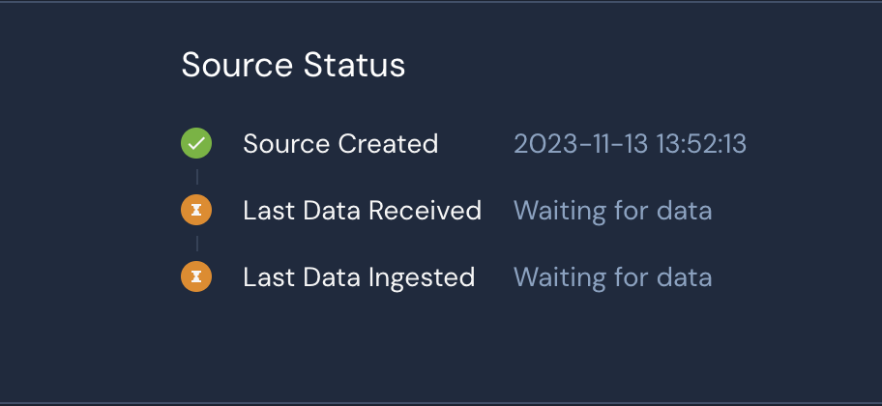Click "Waiting for data" beside Last Data Received
Screen dimensions: 882x406
(612, 211)
